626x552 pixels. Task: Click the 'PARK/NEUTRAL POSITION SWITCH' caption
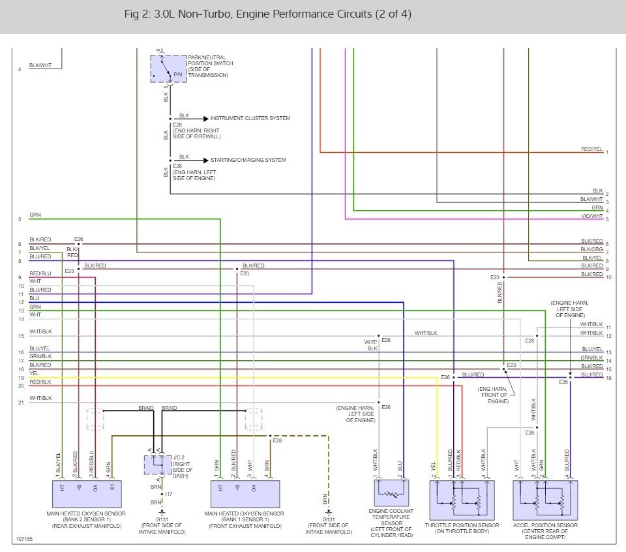click(211, 67)
